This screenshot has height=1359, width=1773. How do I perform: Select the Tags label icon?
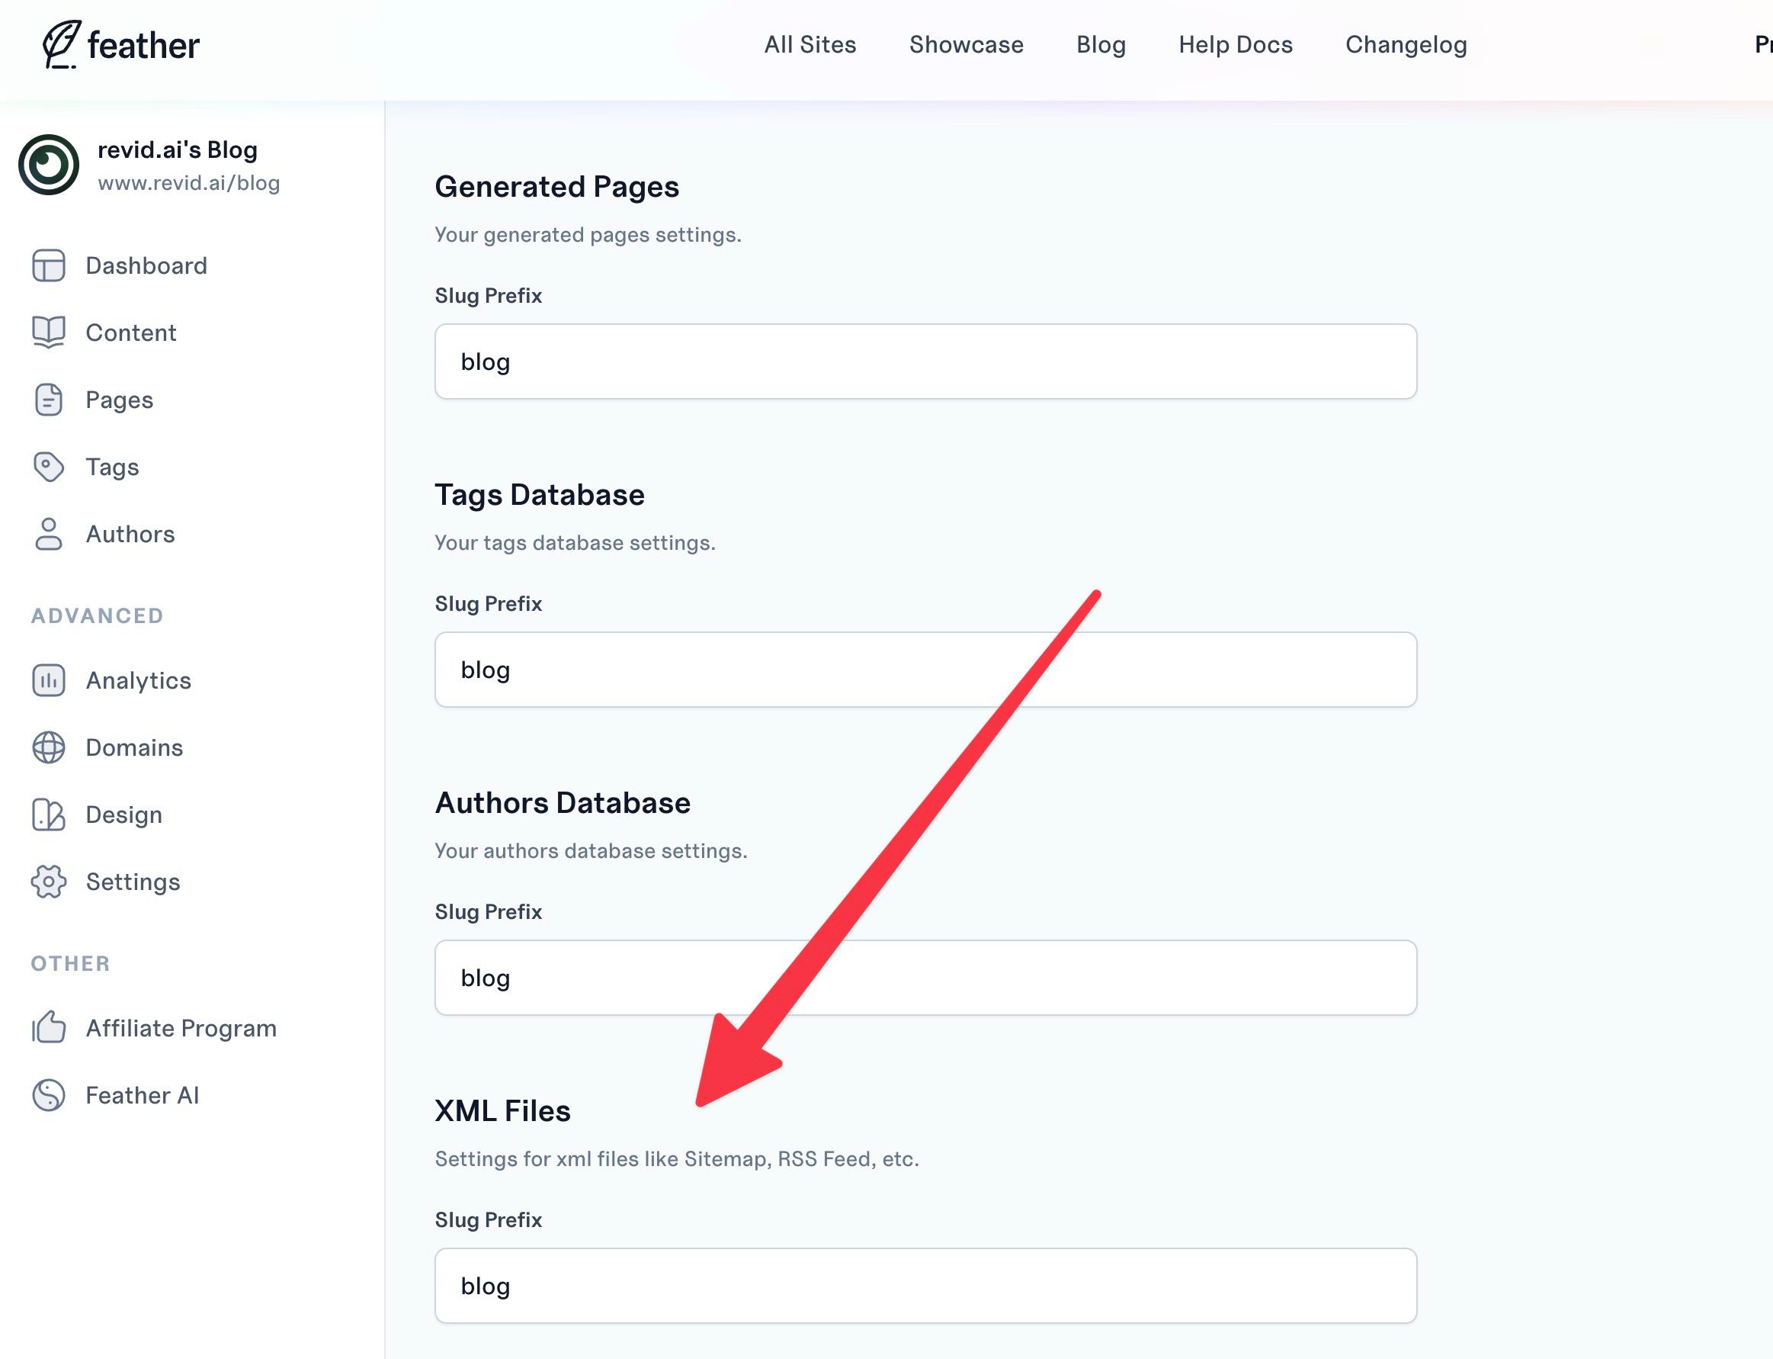[x=49, y=467]
